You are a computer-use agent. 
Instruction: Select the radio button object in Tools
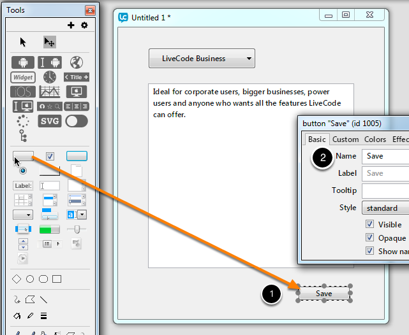pyautogui.click(x=23, y=171)
